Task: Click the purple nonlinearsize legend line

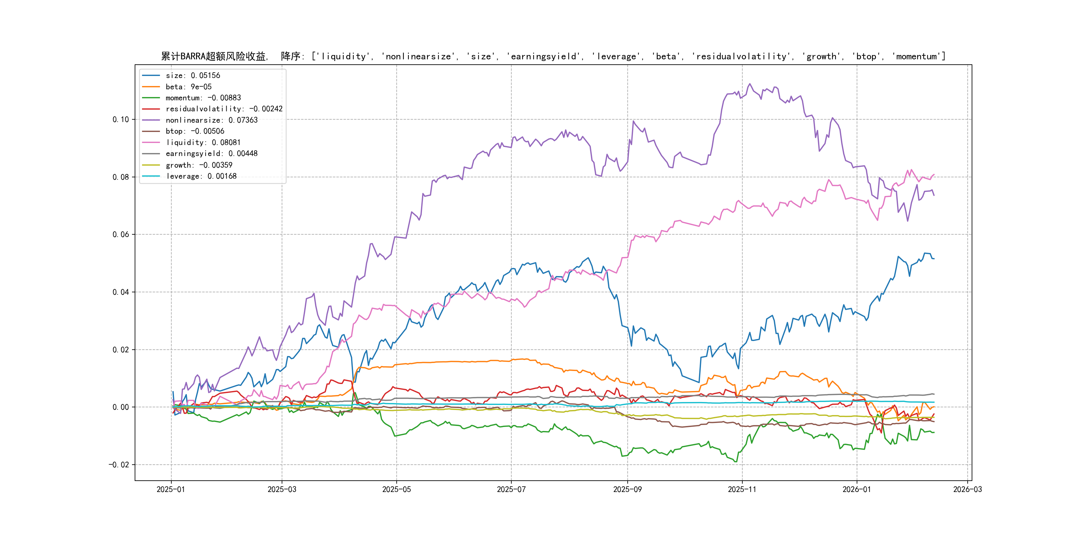Action: 151,120
